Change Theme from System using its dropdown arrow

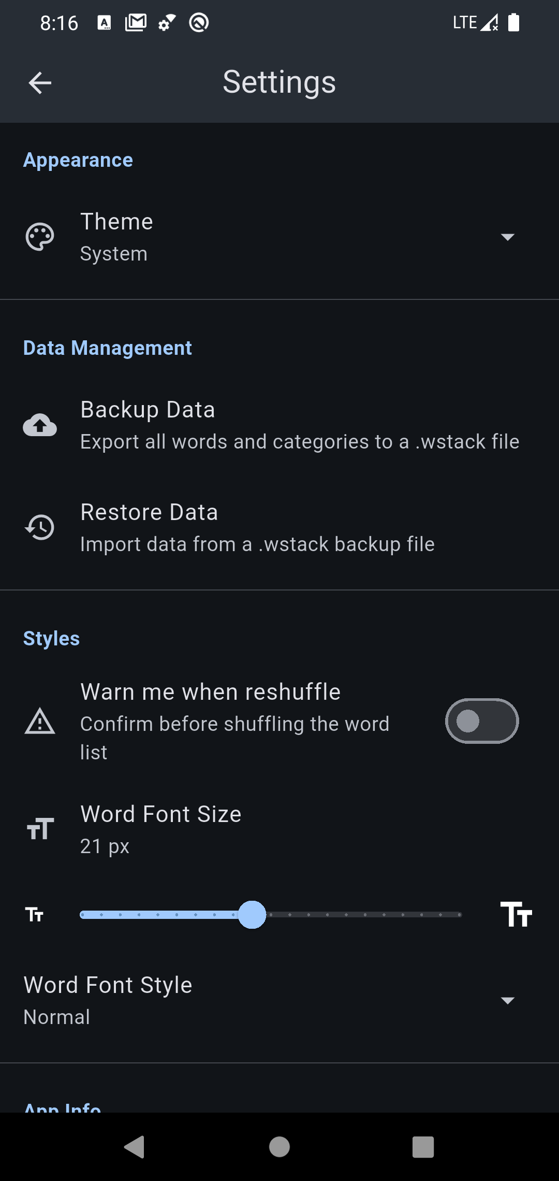(508, 237)
